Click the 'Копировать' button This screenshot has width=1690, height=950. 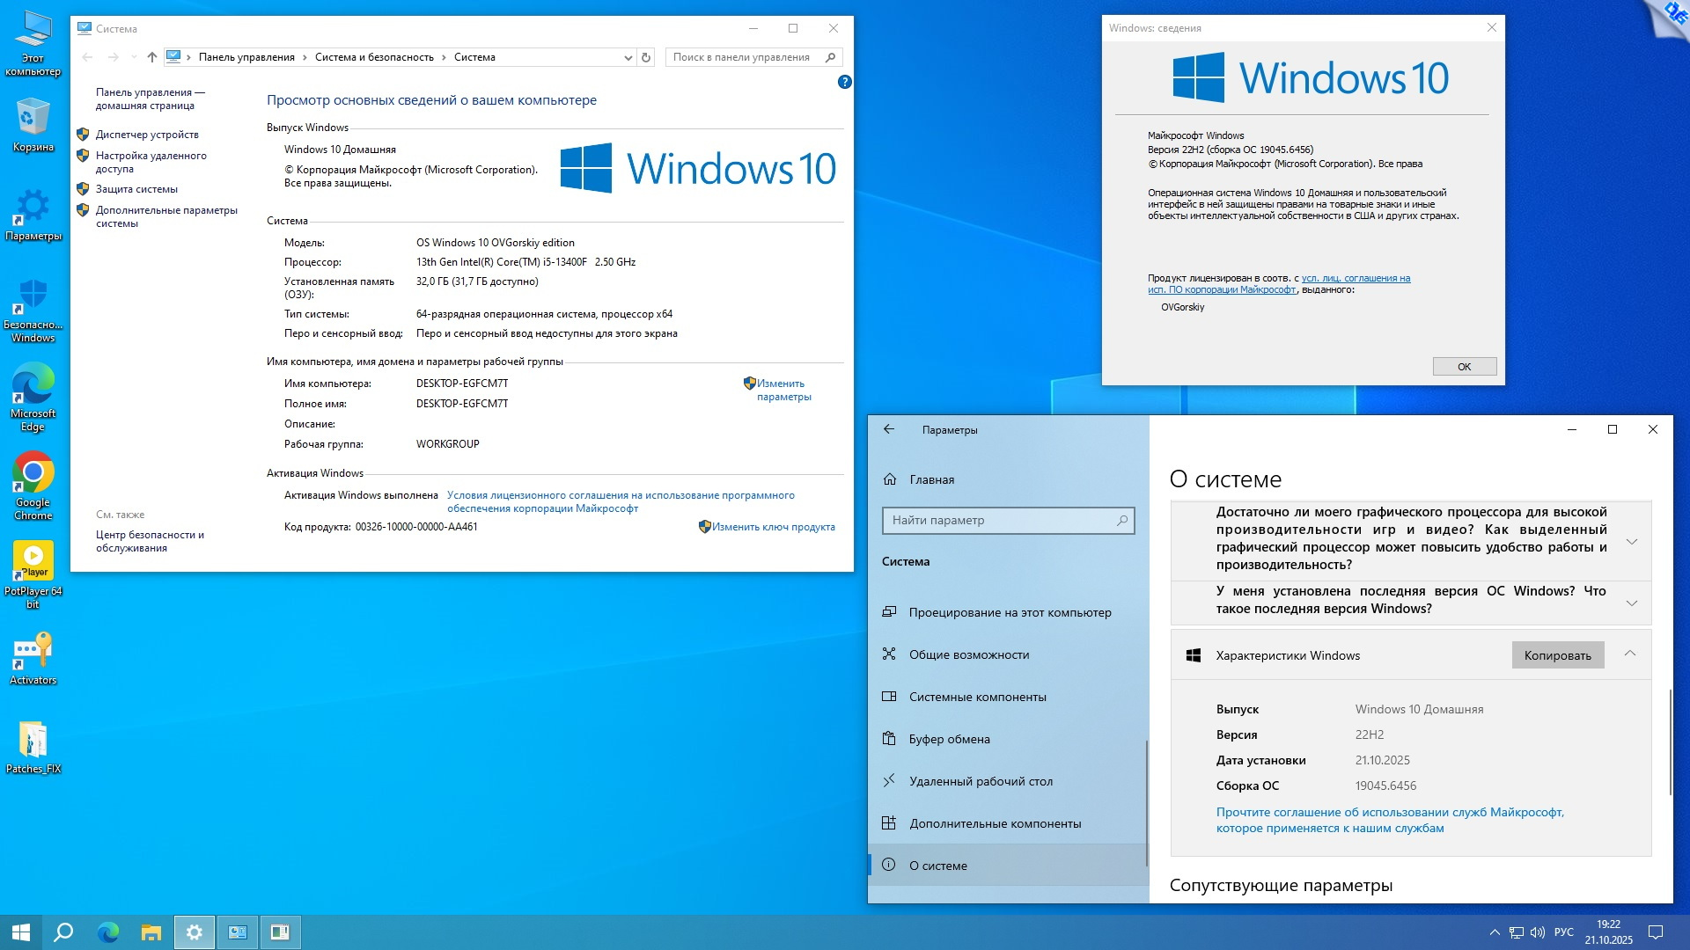click(x=1557, y=655)
